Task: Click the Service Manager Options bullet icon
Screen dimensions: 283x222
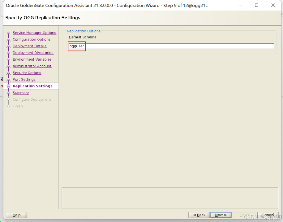Action: pos(8,33)
